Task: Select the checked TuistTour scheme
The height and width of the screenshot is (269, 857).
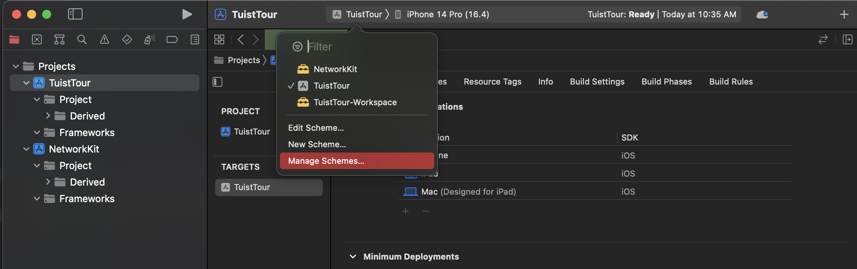Action: coord(357,86)
